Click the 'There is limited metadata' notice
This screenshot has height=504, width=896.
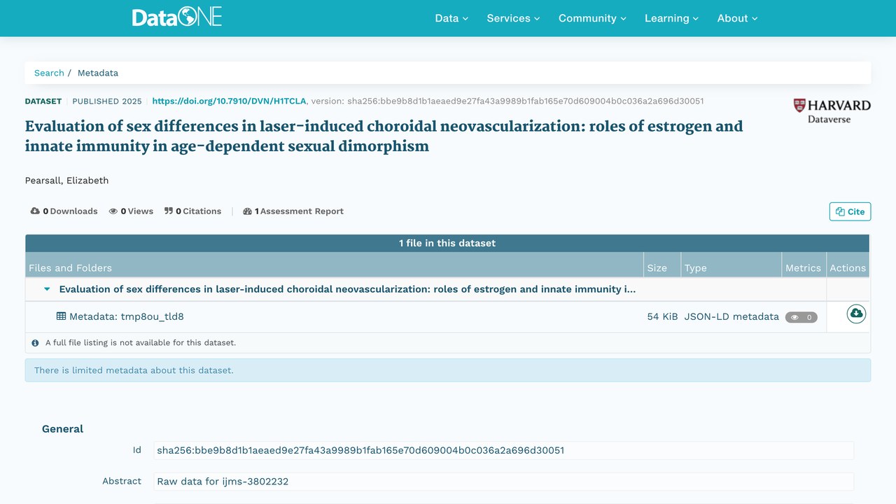[x=448, y=370]
